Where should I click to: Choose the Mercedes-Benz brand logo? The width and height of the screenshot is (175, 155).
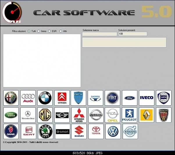pyautogui.click(x=28, y=115)
